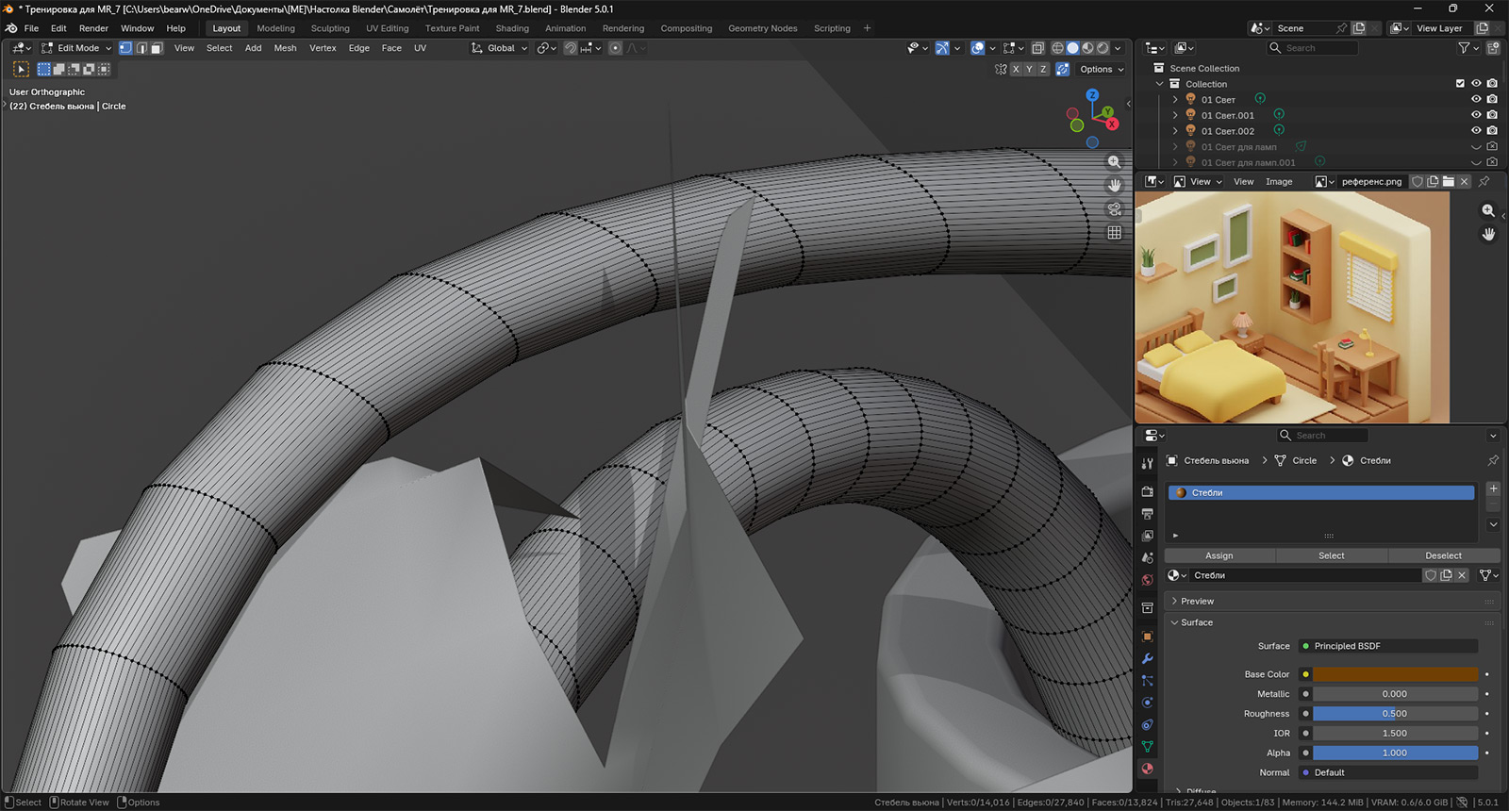Viewport: 1509px width, 811px height.
Task: Click the viewport camera view icon
Action: coord(1114,208)
